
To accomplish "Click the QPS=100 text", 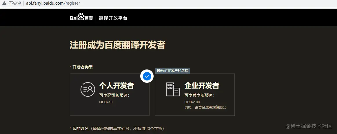I will [192, 102].
